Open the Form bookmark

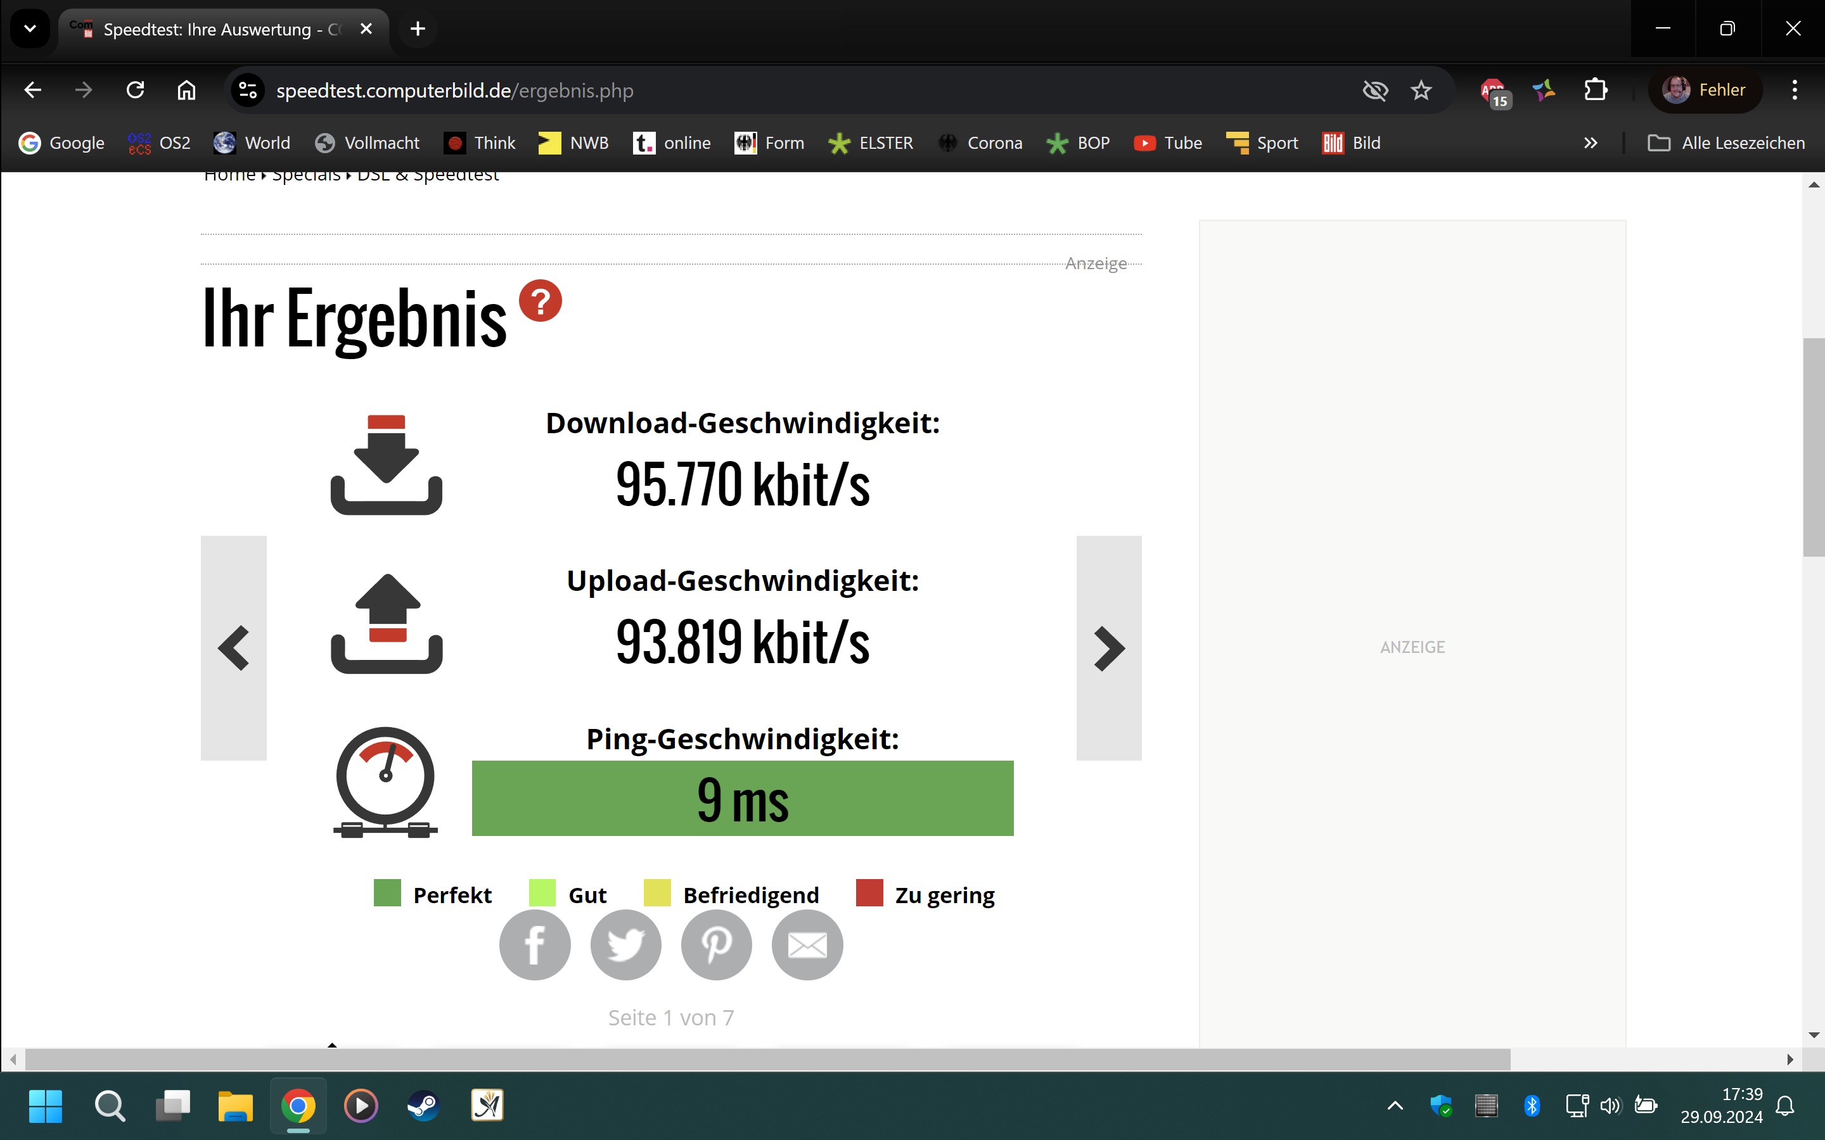pos(769,142)
